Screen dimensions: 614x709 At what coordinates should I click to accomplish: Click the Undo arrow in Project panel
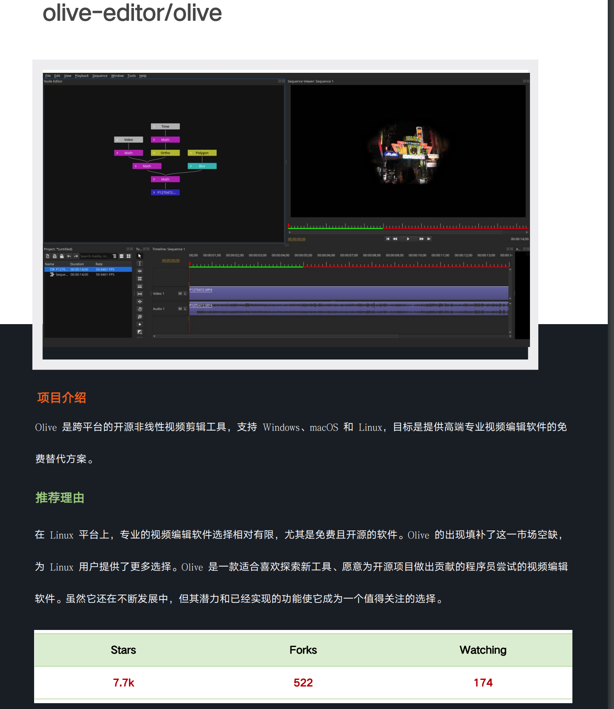(69, 256)
